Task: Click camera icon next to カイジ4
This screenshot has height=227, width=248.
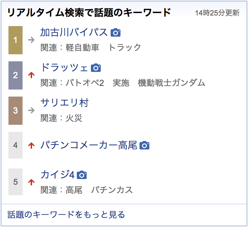Action: click(x=82, y=175)
